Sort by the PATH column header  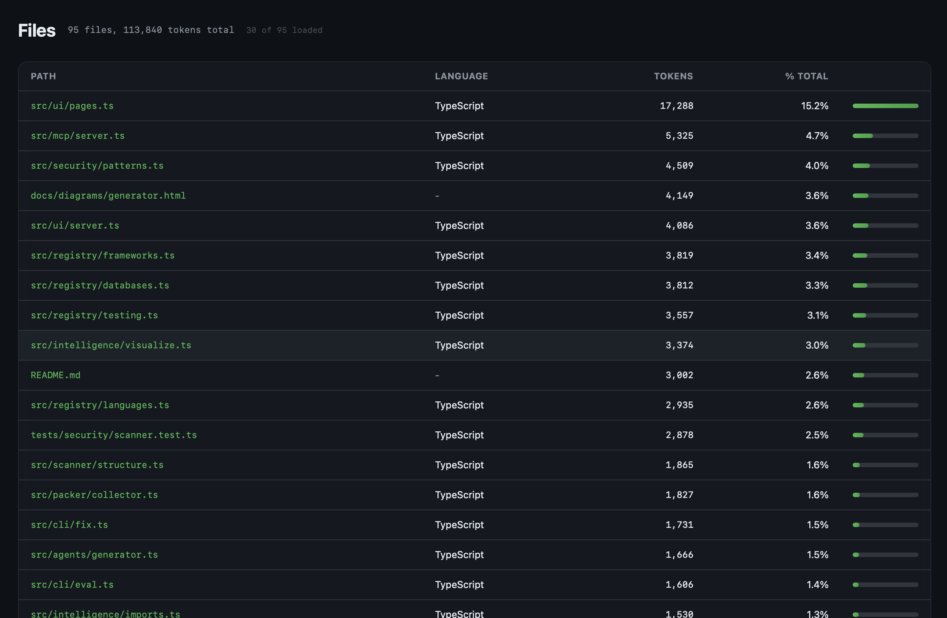tap(43, 76)
